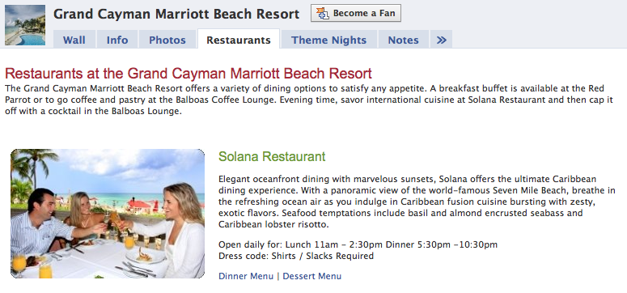Screen dimensions: 627x293
Task: Switch to the Wall tab
Action: coord(74,40)
